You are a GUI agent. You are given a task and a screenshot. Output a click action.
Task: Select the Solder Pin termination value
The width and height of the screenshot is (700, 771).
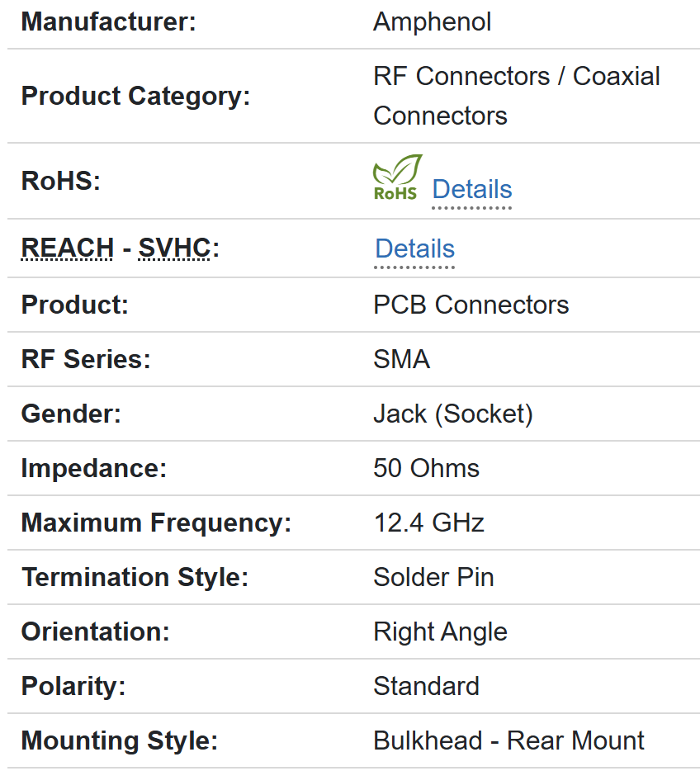433,577
